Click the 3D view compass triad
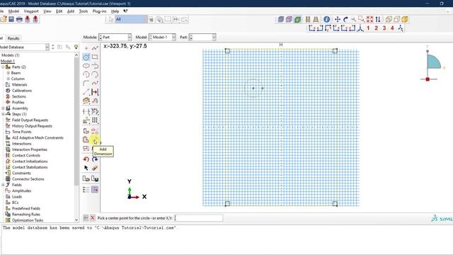The height and width of the screenshot is (255, 453). click(x=432, y=64)
